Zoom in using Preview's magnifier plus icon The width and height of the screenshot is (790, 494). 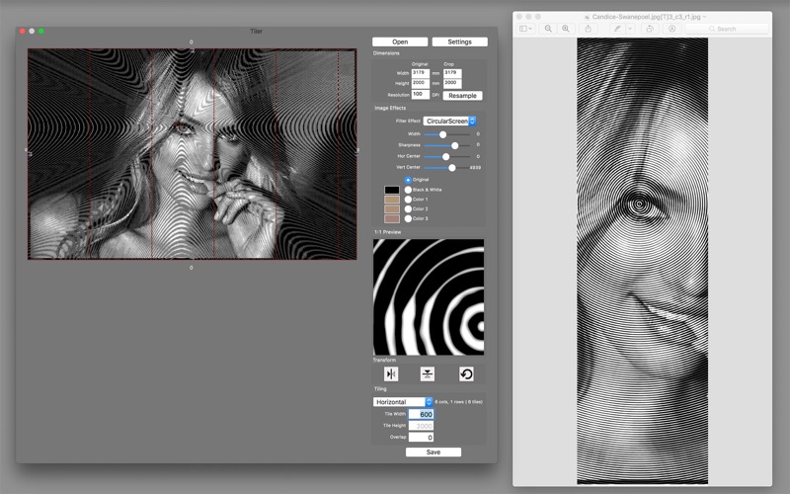tap(566, 29)
